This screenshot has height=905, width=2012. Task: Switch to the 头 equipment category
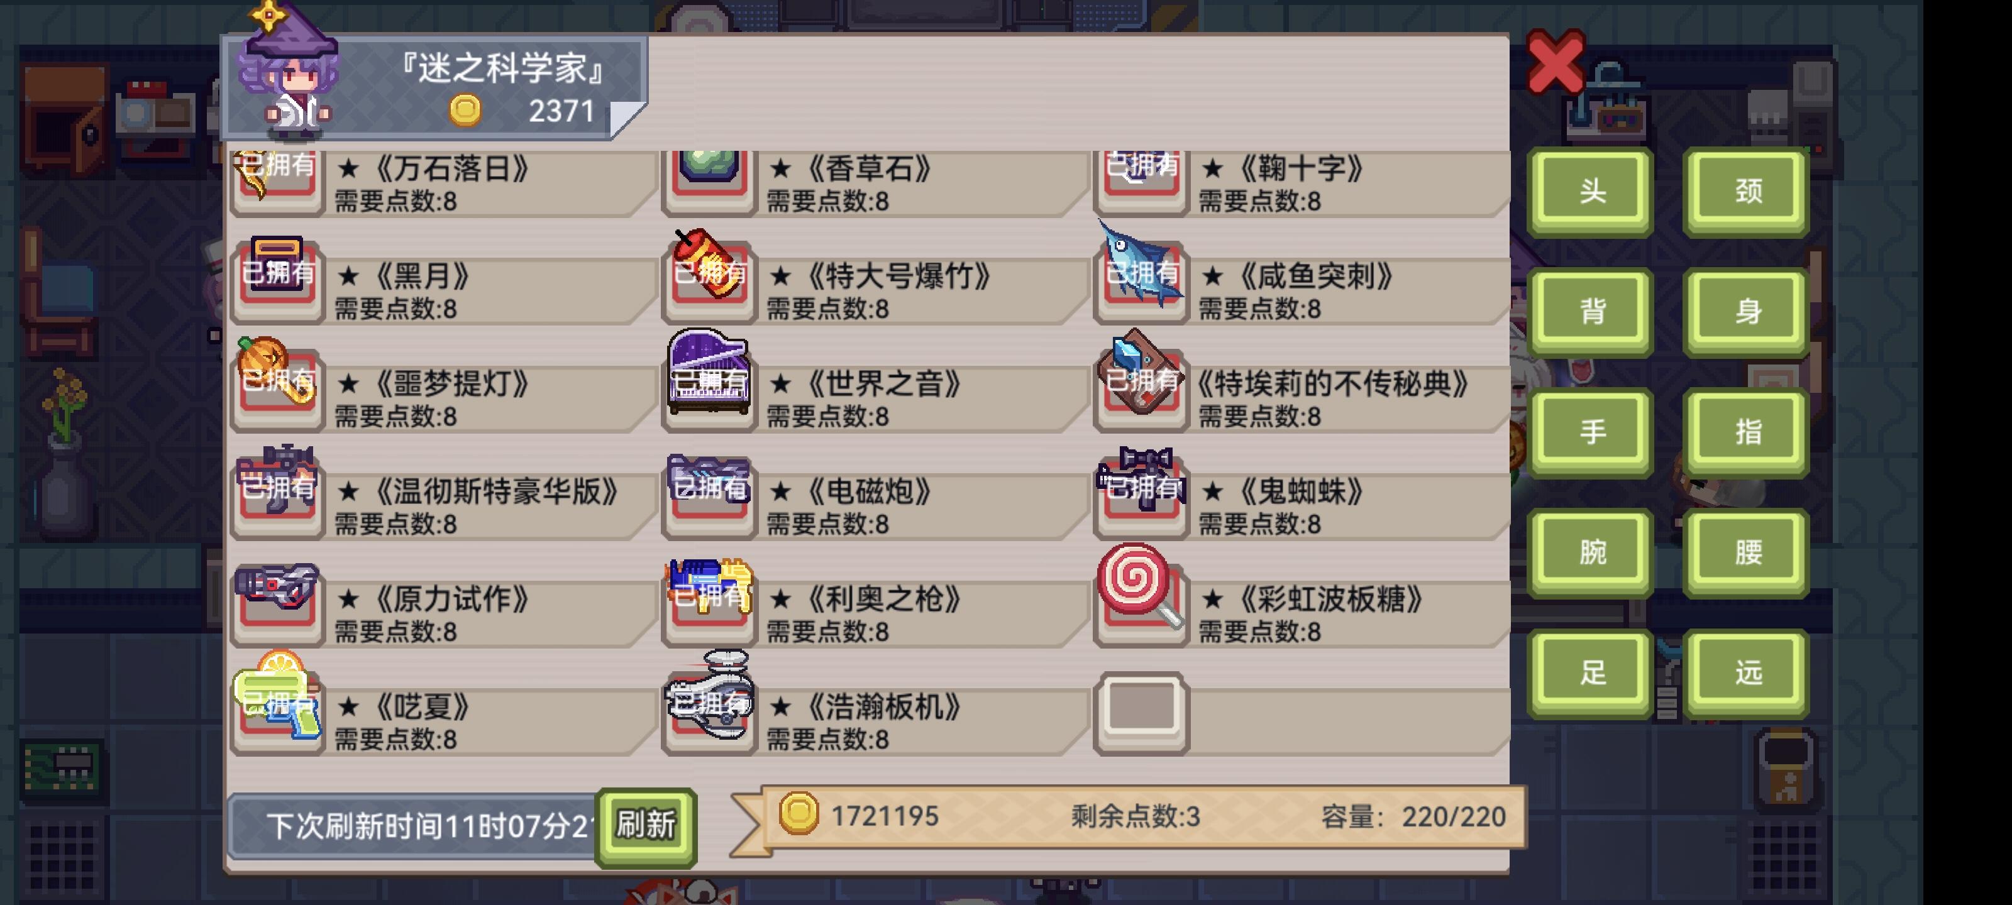(x=1591, y=191)
